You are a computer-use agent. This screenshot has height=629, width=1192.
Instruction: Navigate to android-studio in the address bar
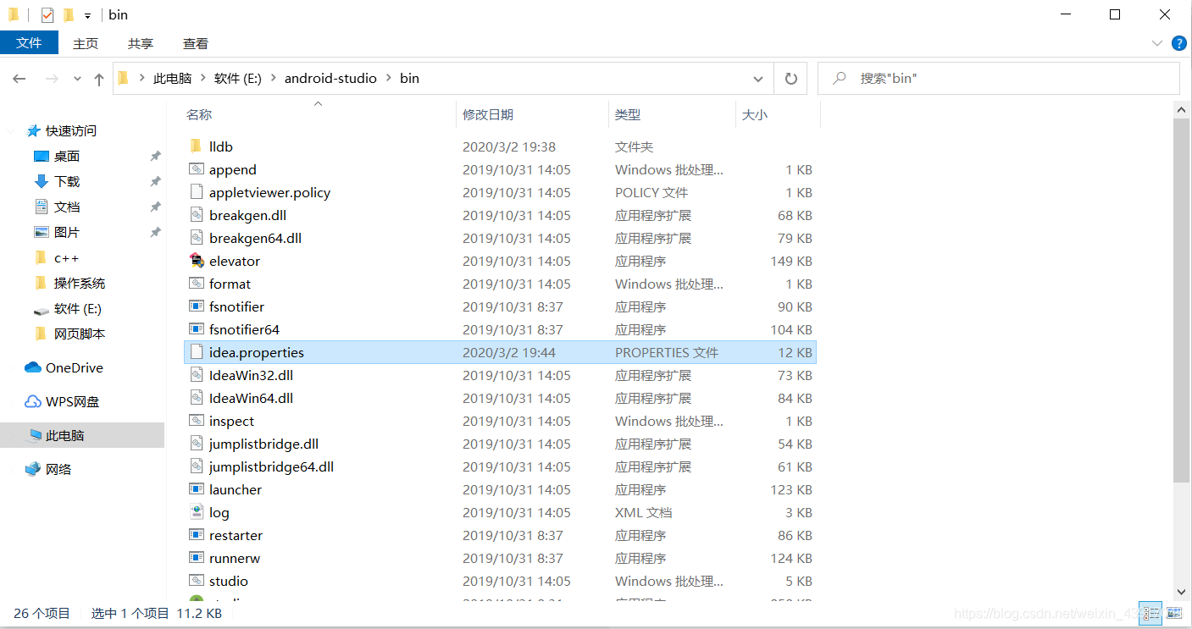click(x=330, y=79)
